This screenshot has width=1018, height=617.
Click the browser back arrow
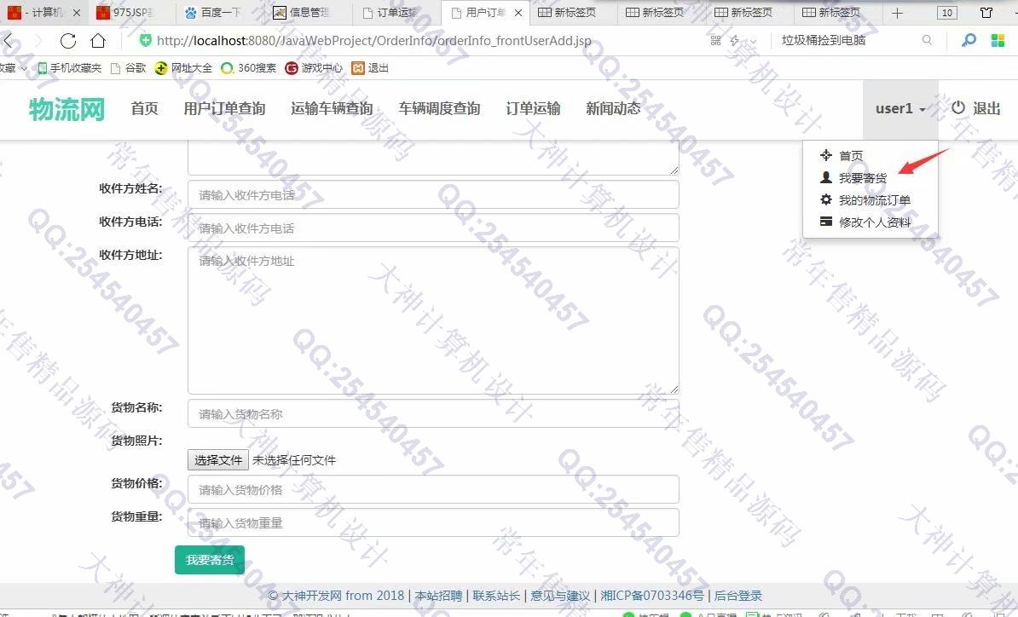(8, 41)
